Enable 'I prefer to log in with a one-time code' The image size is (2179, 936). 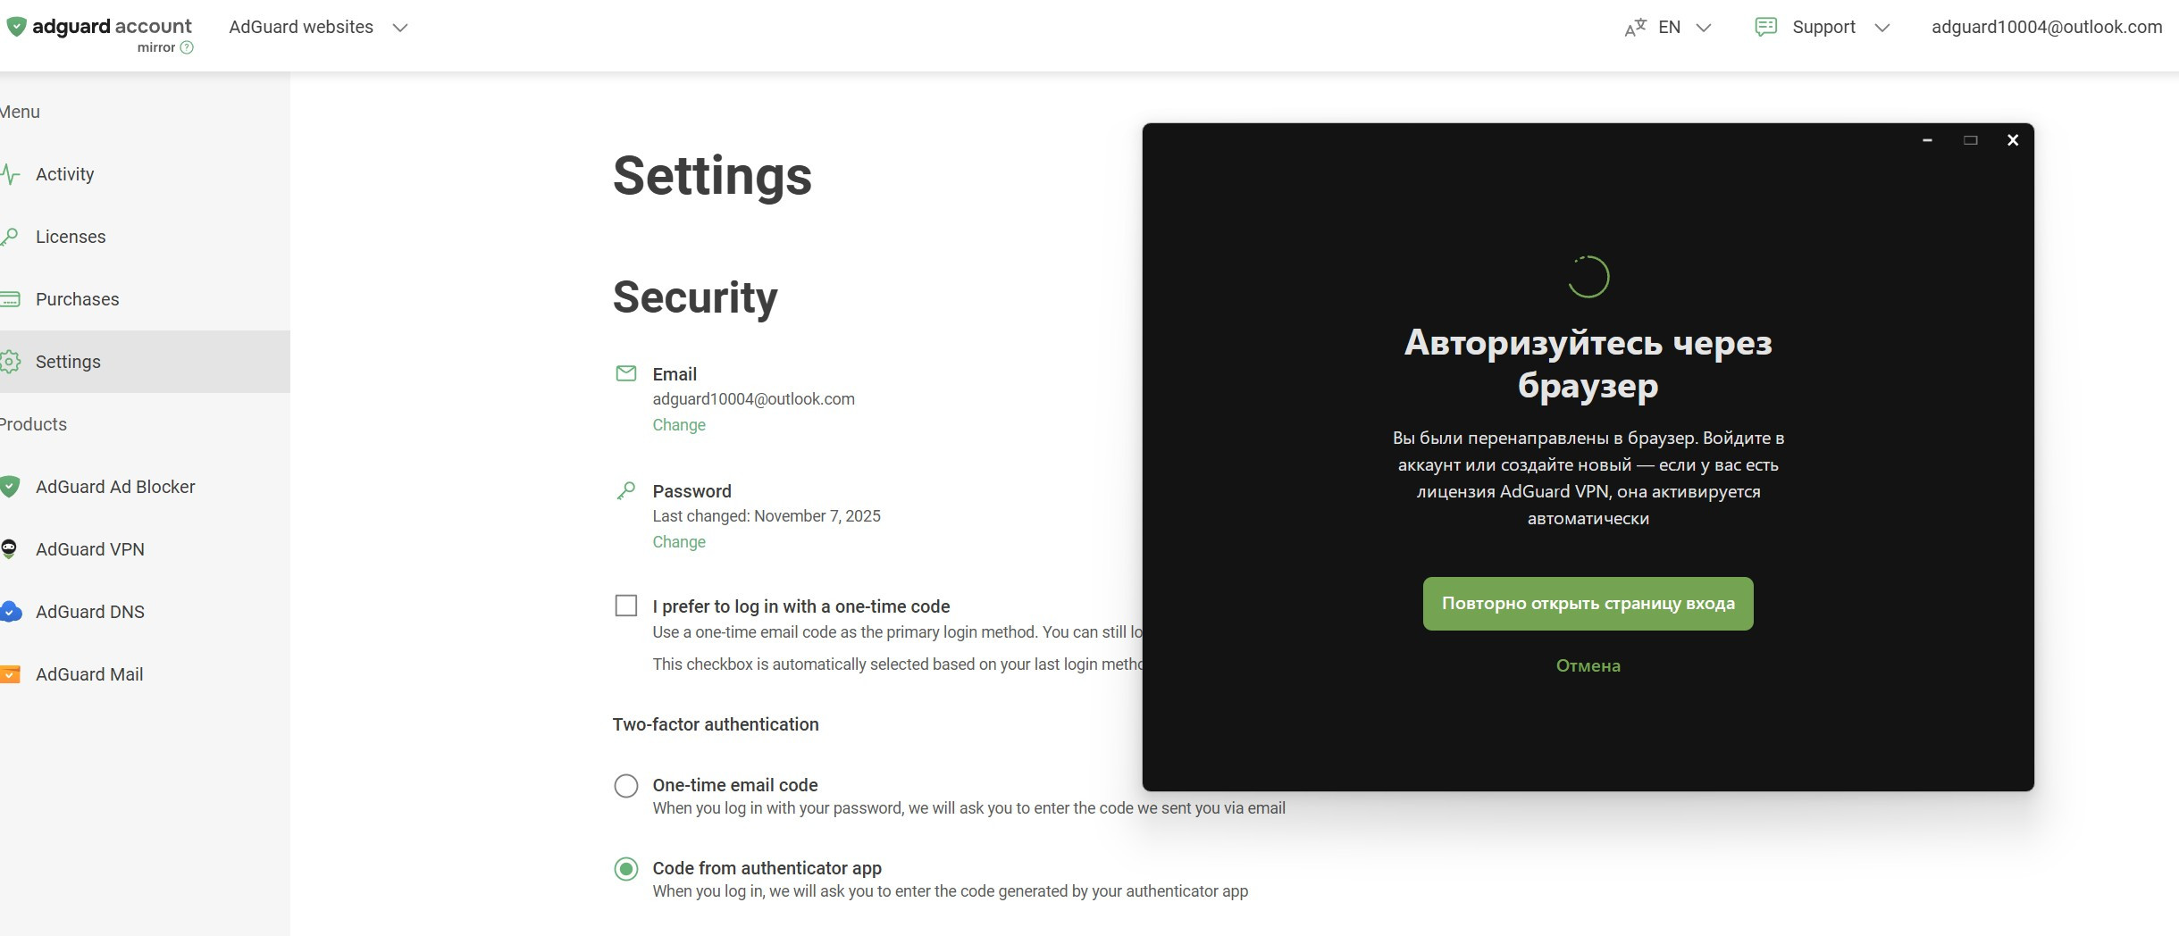tap(626, 606)
